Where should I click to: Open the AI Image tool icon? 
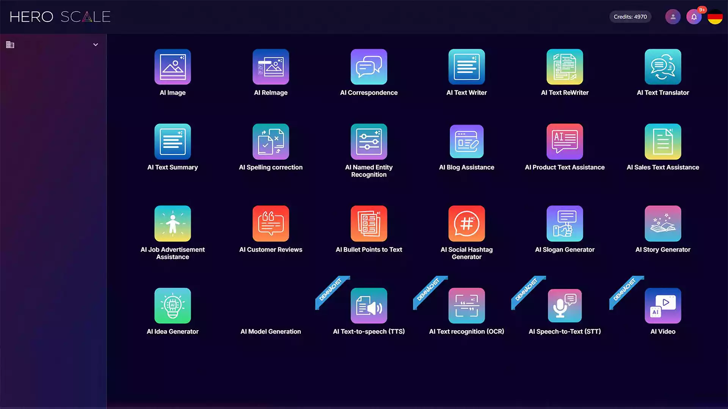coord(173,67)
